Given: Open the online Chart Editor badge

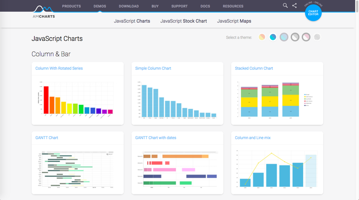Looking at the screenshot, I should [313, 12].
